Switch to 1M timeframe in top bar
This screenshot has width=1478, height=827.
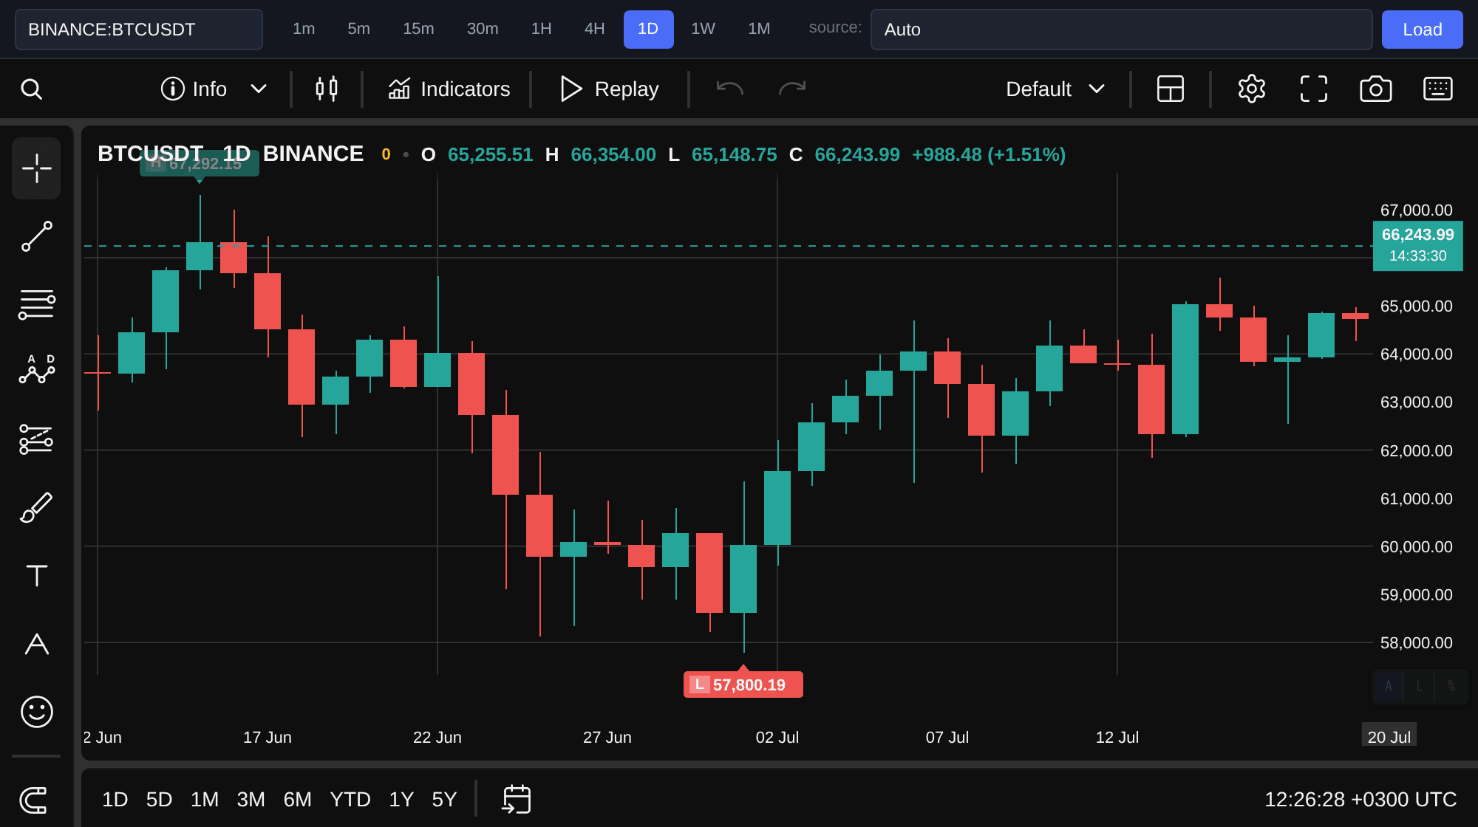(759, 29)
